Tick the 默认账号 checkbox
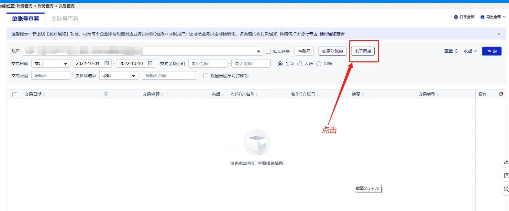The image size is (509, 211). 268,51
